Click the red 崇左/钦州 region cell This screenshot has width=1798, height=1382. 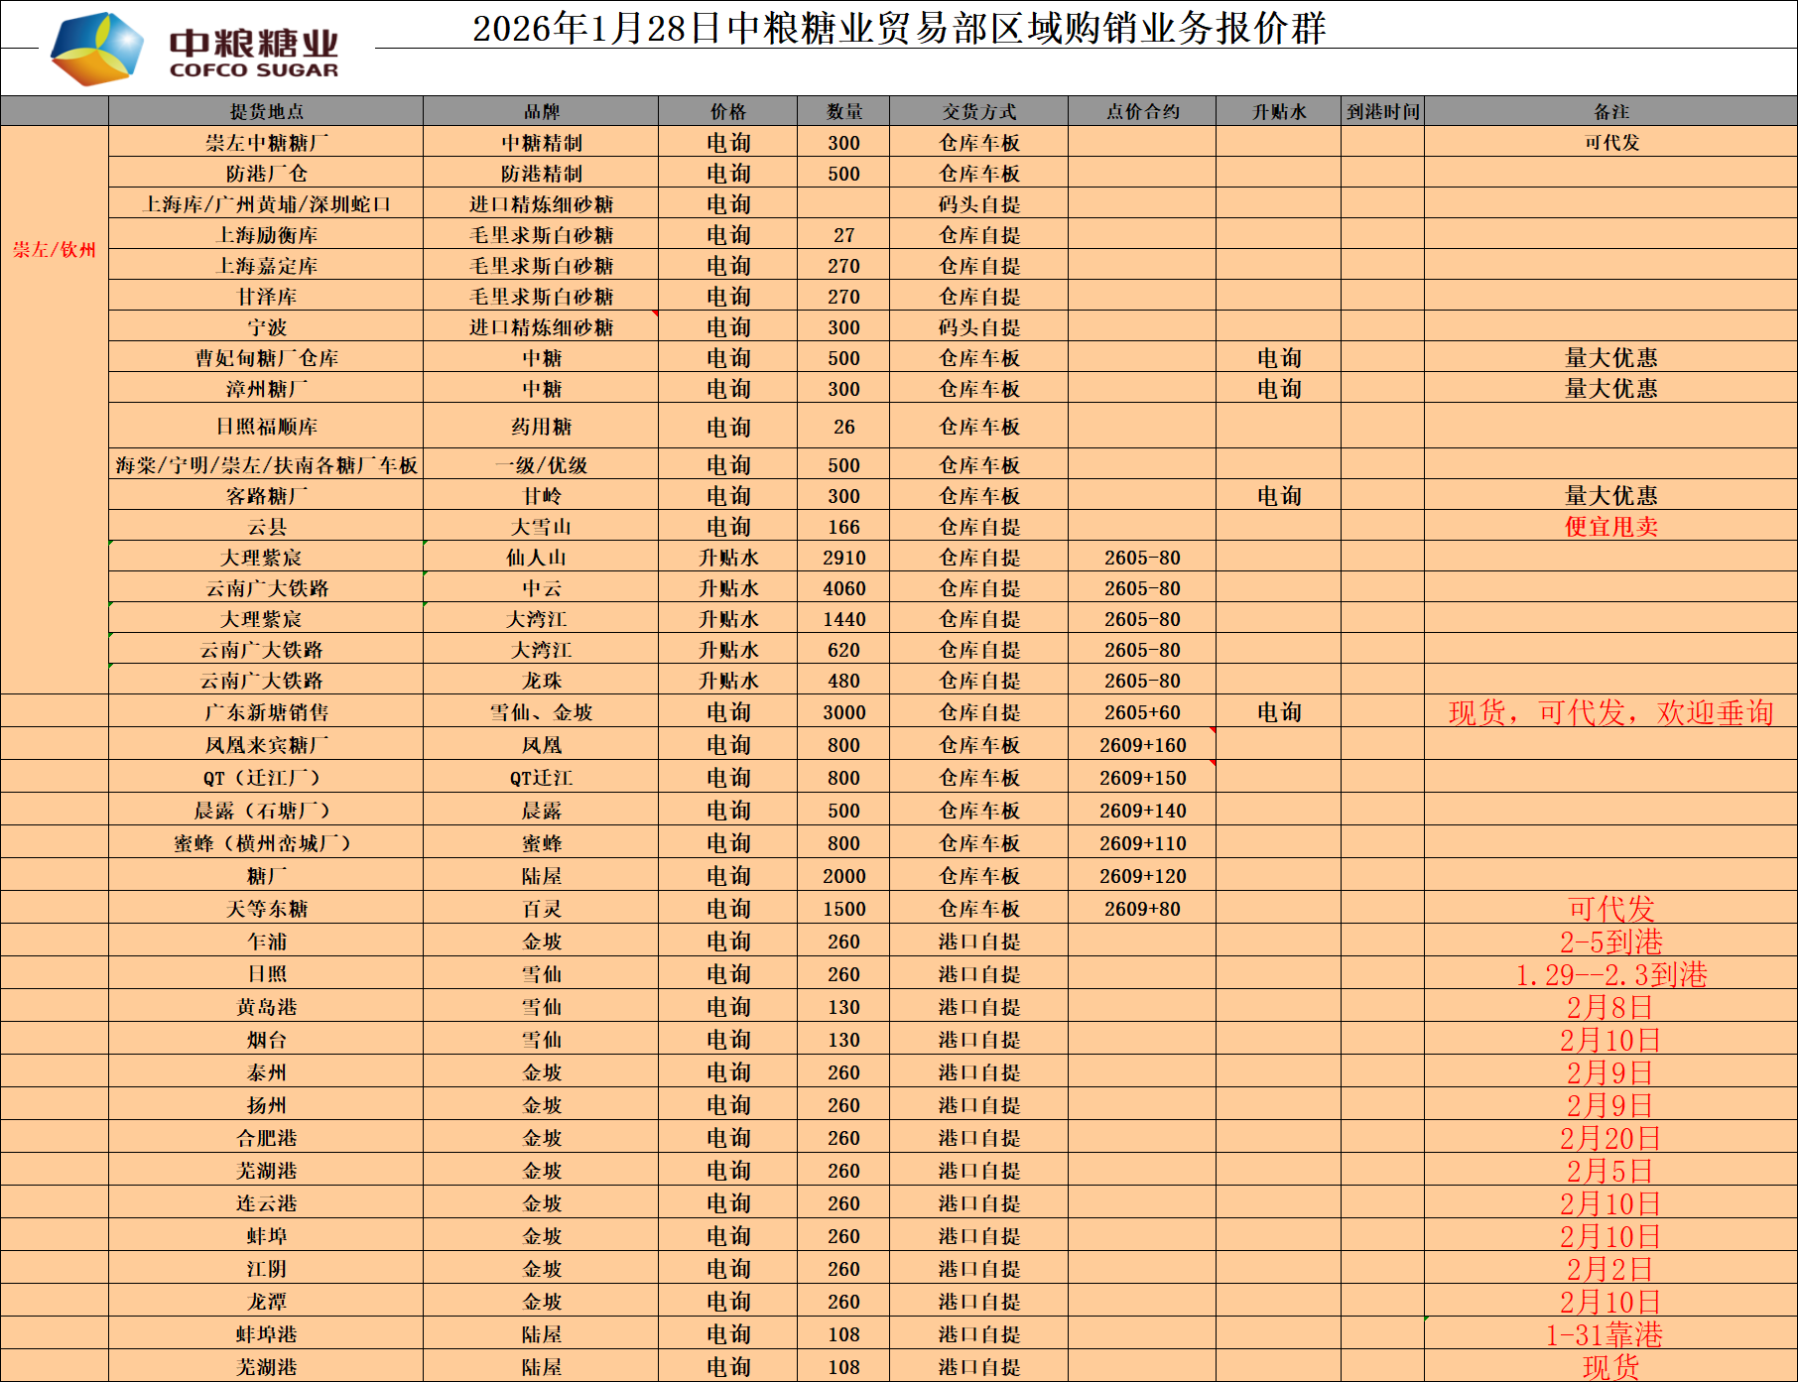[x=55, y=249]
